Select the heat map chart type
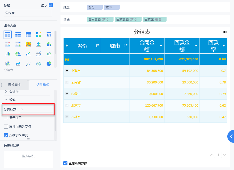 click(28, 44)
